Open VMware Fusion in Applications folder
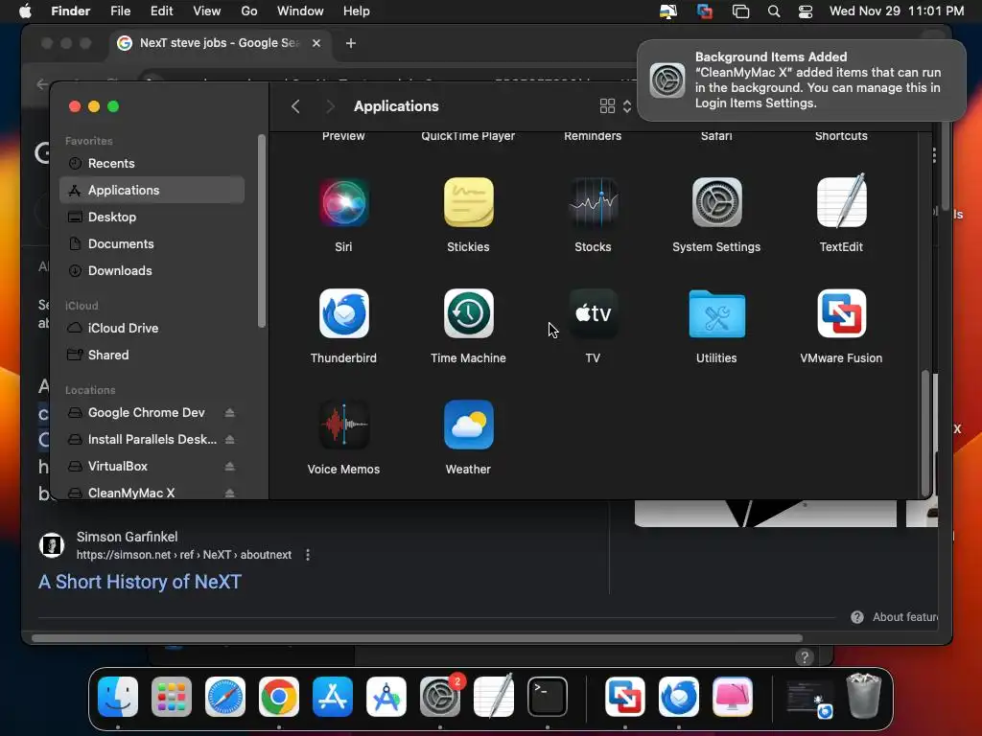 click(841, 313)
